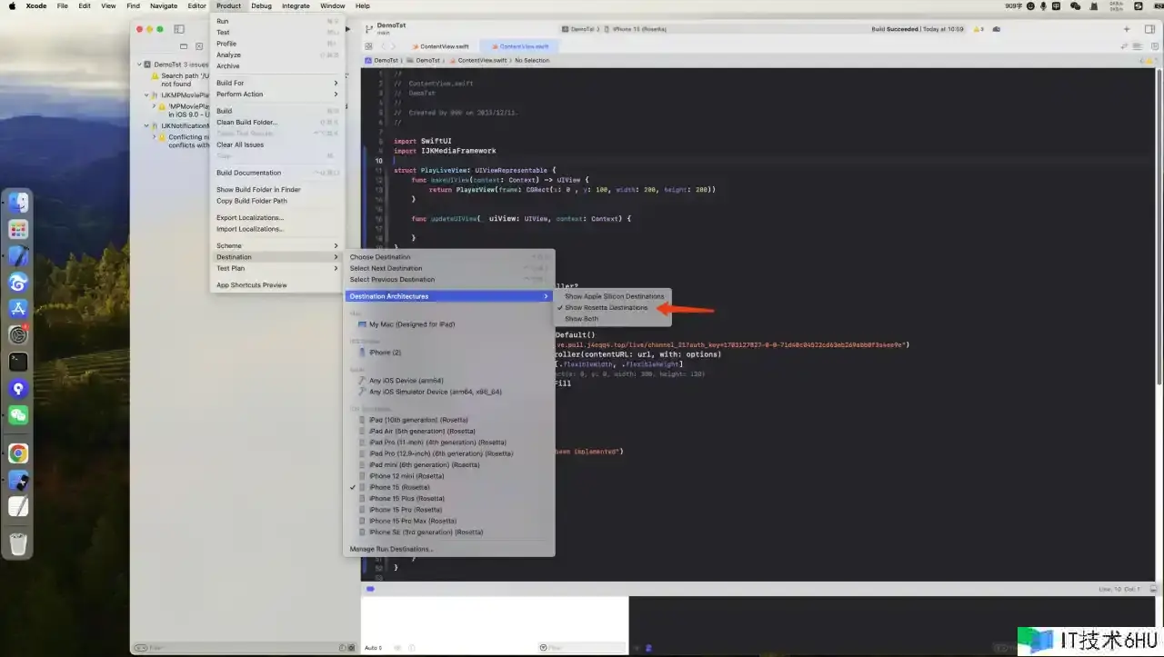This screenshot has width=1164, height=657.
Task: Open the App Store Dock icon
Action: point(18,309)
